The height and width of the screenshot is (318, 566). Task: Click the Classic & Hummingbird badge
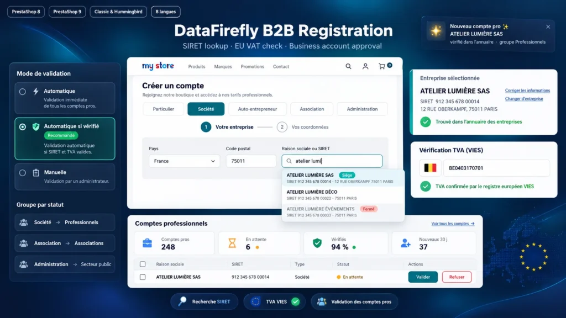pos(118,12)
